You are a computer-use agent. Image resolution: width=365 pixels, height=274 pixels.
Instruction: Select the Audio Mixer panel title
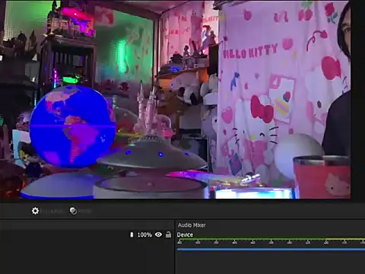[x=192, y=225]
